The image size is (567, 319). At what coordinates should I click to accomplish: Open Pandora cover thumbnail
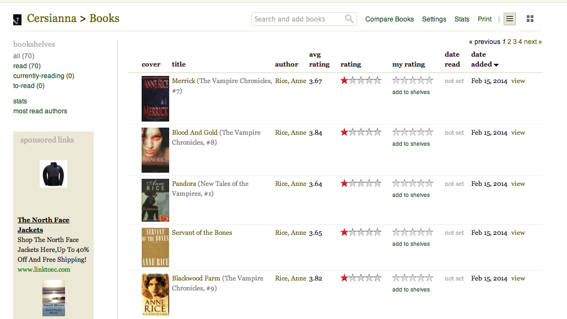pyautogui.click(x=155, y=200)
